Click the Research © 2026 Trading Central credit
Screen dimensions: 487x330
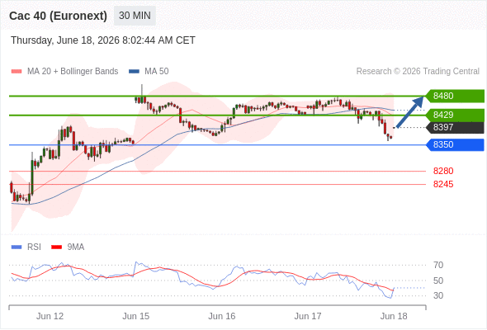coord(418,72)
